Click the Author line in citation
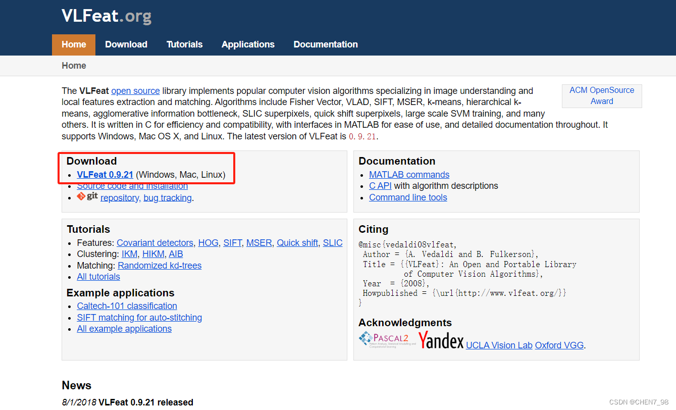Viewport: 676px width, 410px height. [x=451, y=254]
